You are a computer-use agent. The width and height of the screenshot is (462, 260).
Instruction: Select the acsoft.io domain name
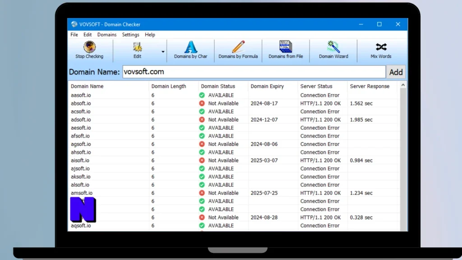[80, 111]
